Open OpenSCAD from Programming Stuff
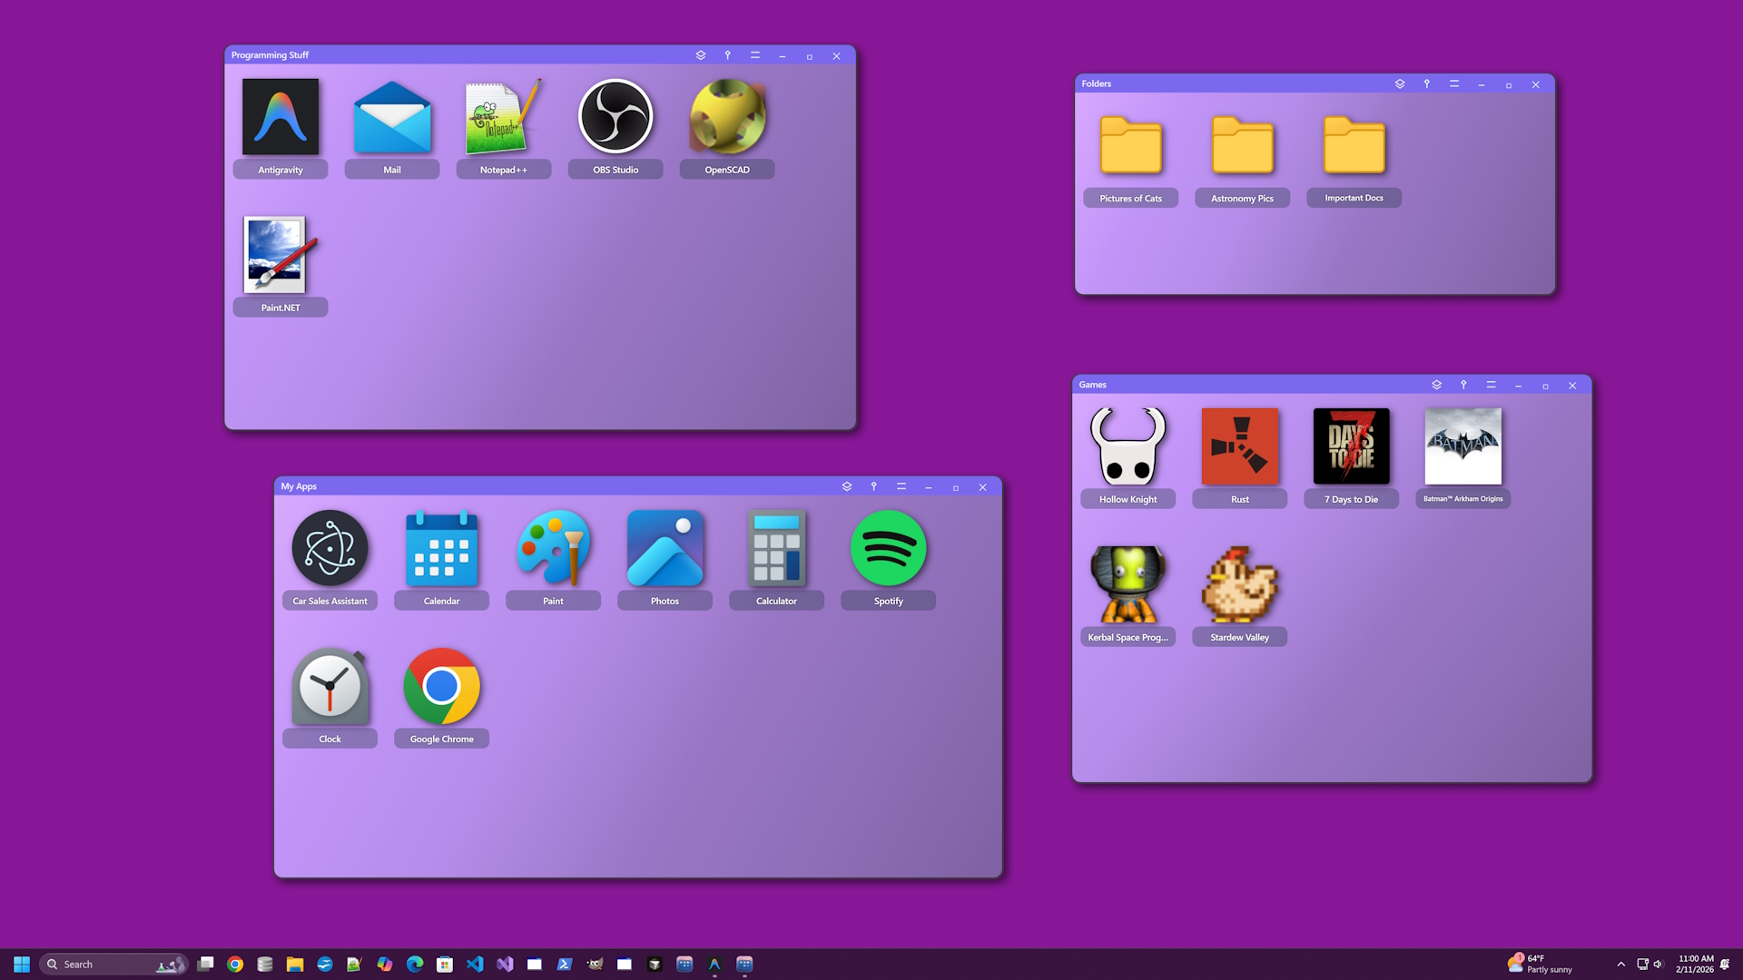Viewport: 1743px width, 980px height. [726, 116]
